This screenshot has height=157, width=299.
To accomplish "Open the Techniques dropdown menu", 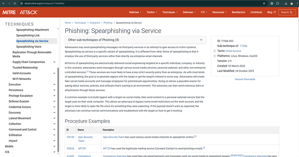I will pos(170,12).
